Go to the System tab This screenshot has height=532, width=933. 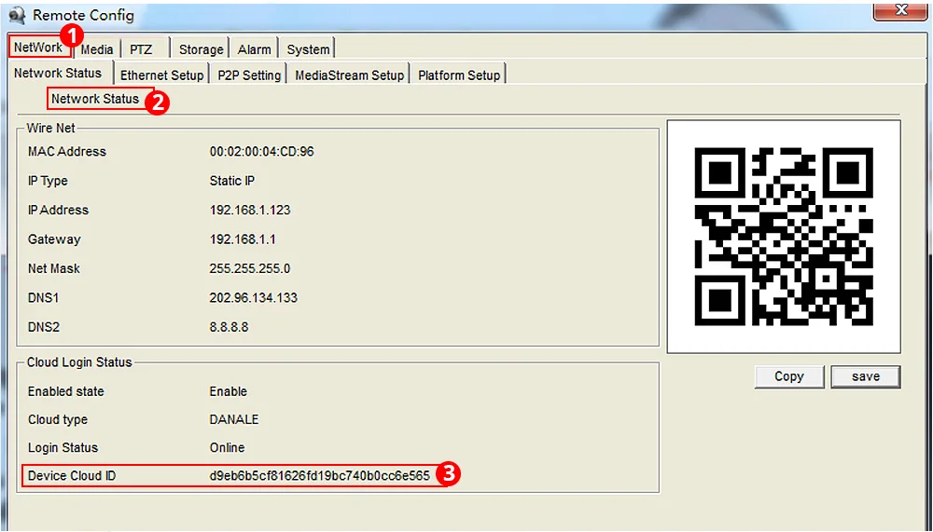pos(308,49)
